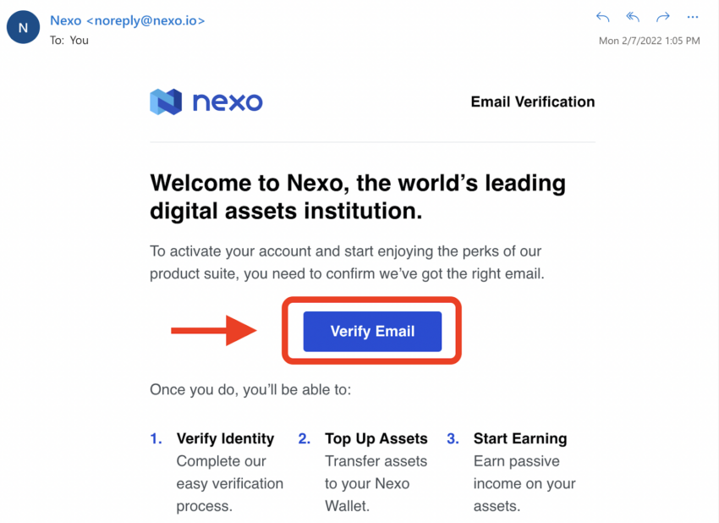Click the Forward arrow icon
This screenshot has height=523, width=719.
663,18
